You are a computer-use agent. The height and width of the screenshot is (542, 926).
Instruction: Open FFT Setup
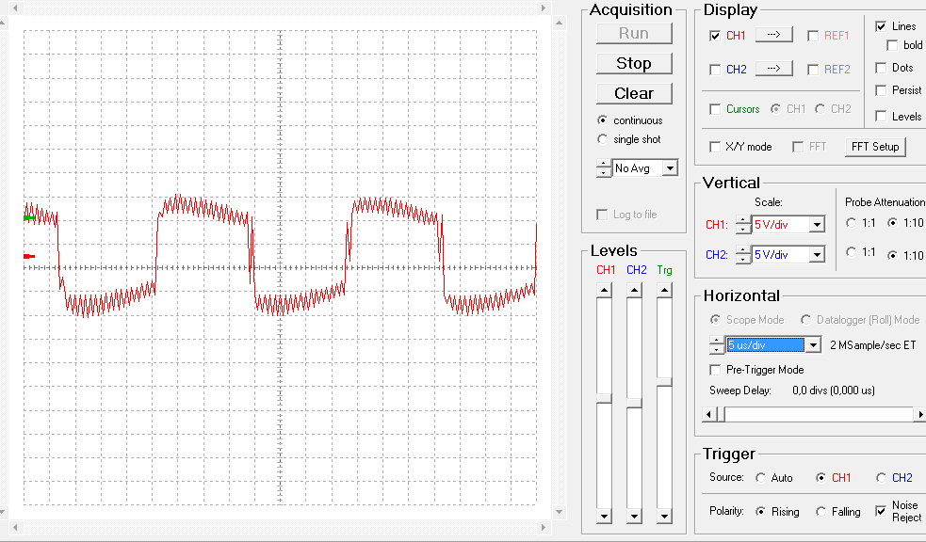875,147
